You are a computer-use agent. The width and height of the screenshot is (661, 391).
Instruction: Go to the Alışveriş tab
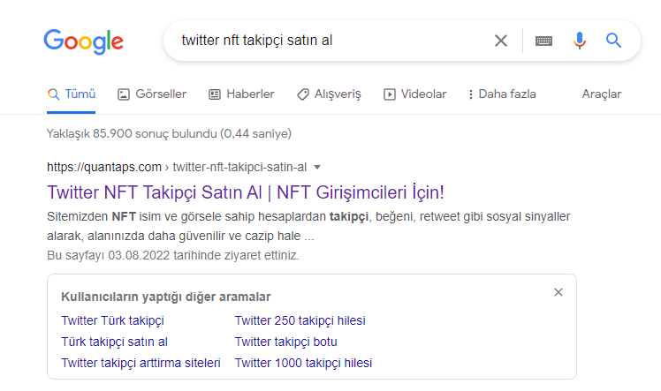point(329,94)
